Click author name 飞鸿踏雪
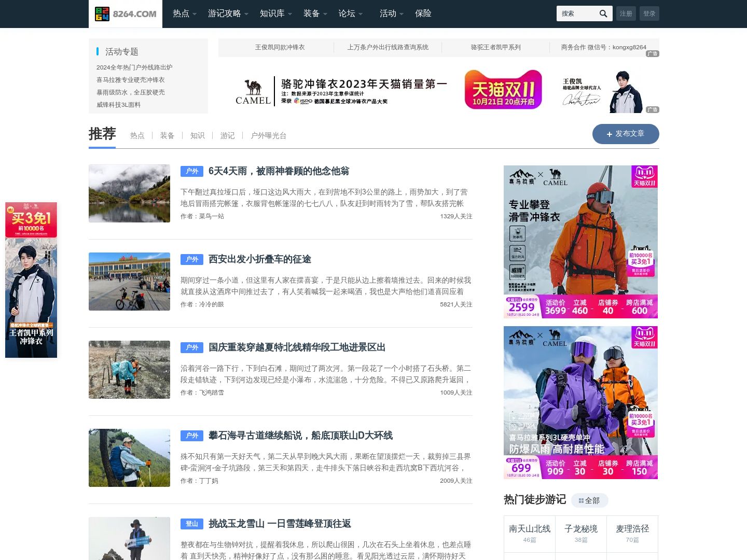 [212, 393]
